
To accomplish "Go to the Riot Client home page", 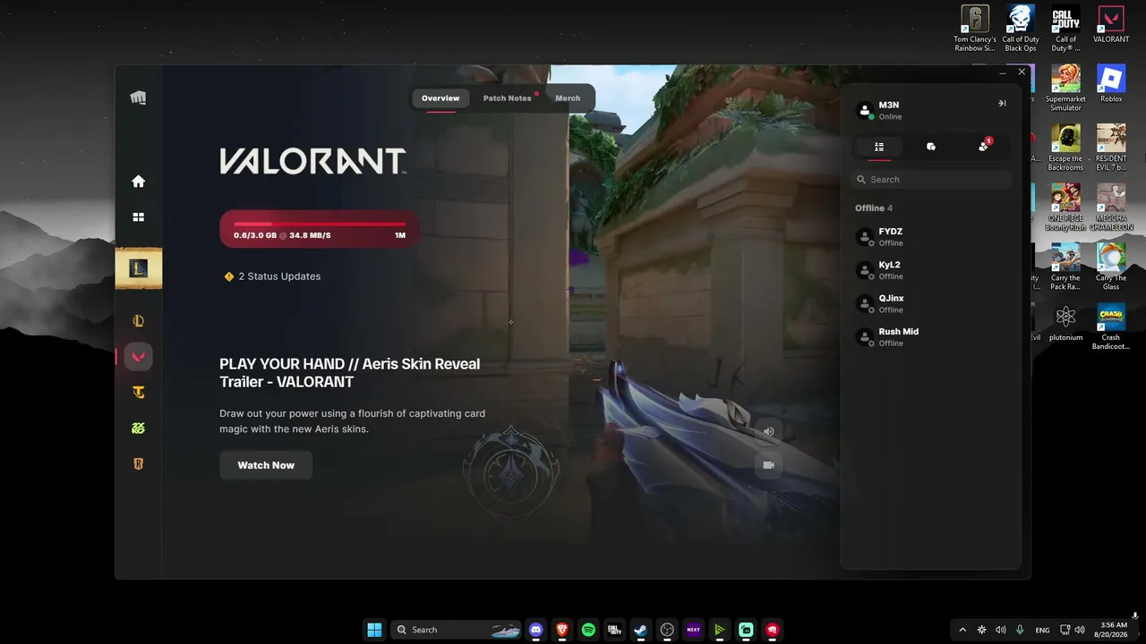I will click(x=138, y=182).
